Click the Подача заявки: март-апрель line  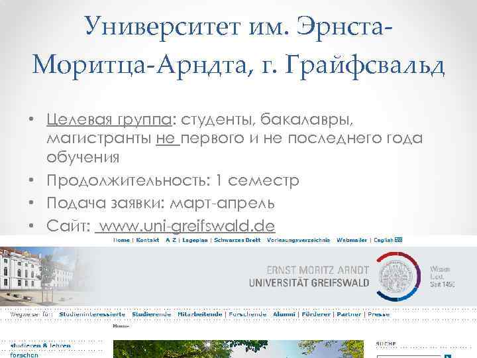click(x=160, y=203)
